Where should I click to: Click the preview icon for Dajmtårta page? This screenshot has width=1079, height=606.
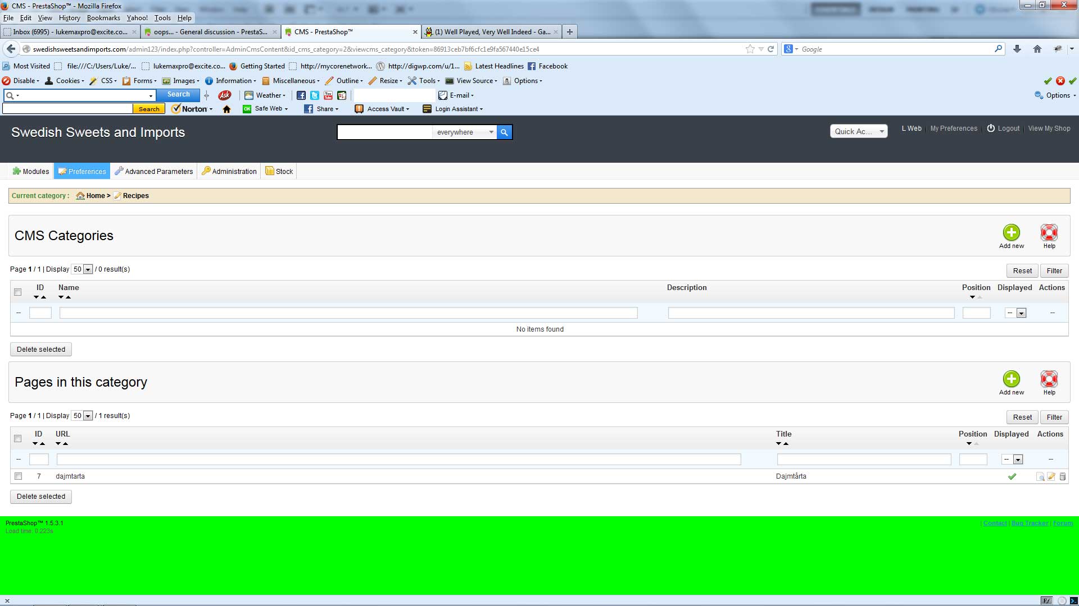[1040, 476]
